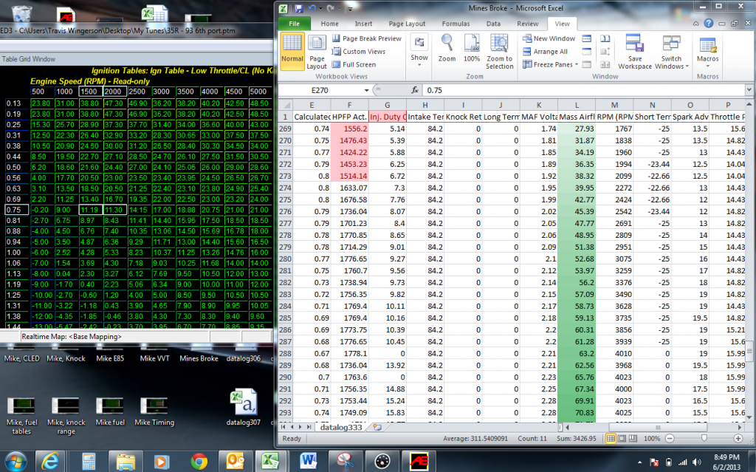Viewport: 756px width, 472px height.
Task: Select the datalog333 sheet tab
Action: pos(342,427)
